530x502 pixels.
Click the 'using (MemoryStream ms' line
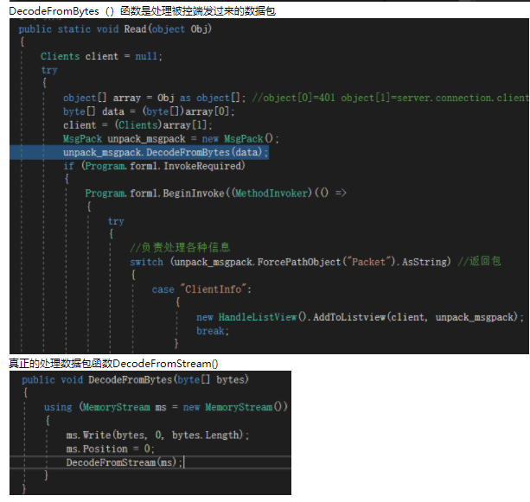[165, 407]
